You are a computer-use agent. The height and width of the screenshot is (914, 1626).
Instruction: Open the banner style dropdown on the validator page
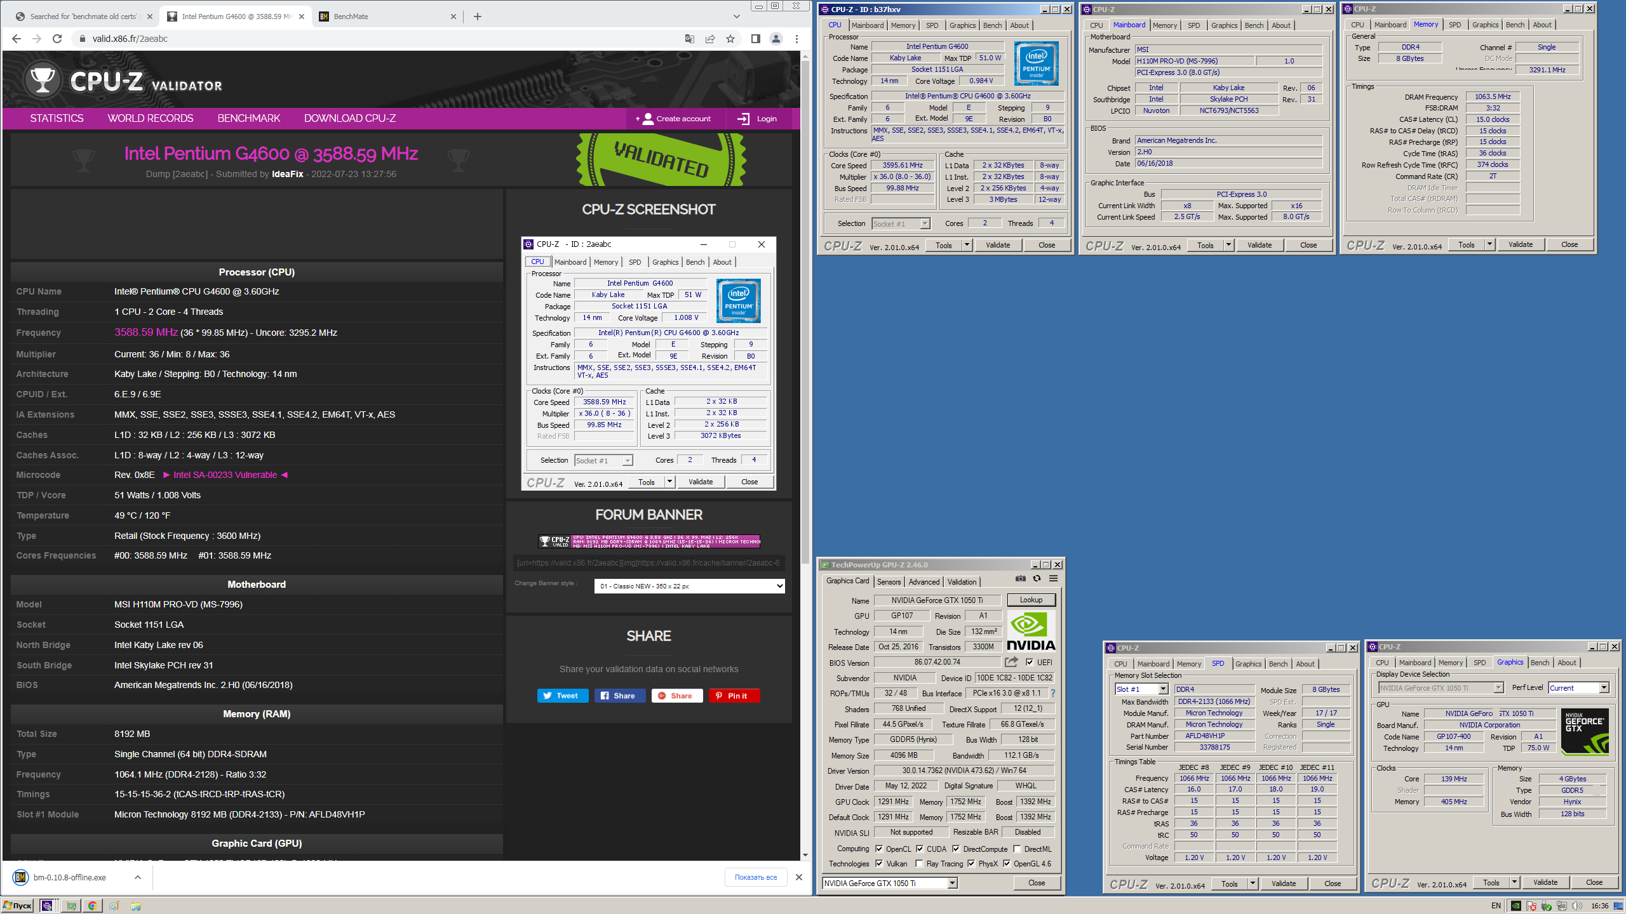click(x=689, y=586)
